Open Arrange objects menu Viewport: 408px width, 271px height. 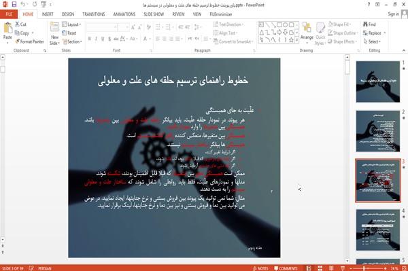[307, 33]
